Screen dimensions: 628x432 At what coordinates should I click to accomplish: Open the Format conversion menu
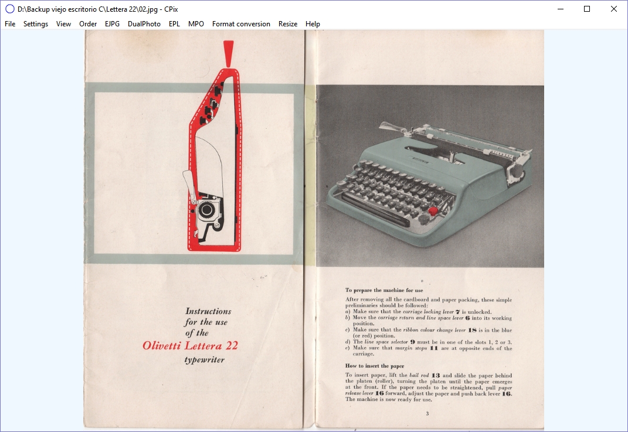(241, 24)
